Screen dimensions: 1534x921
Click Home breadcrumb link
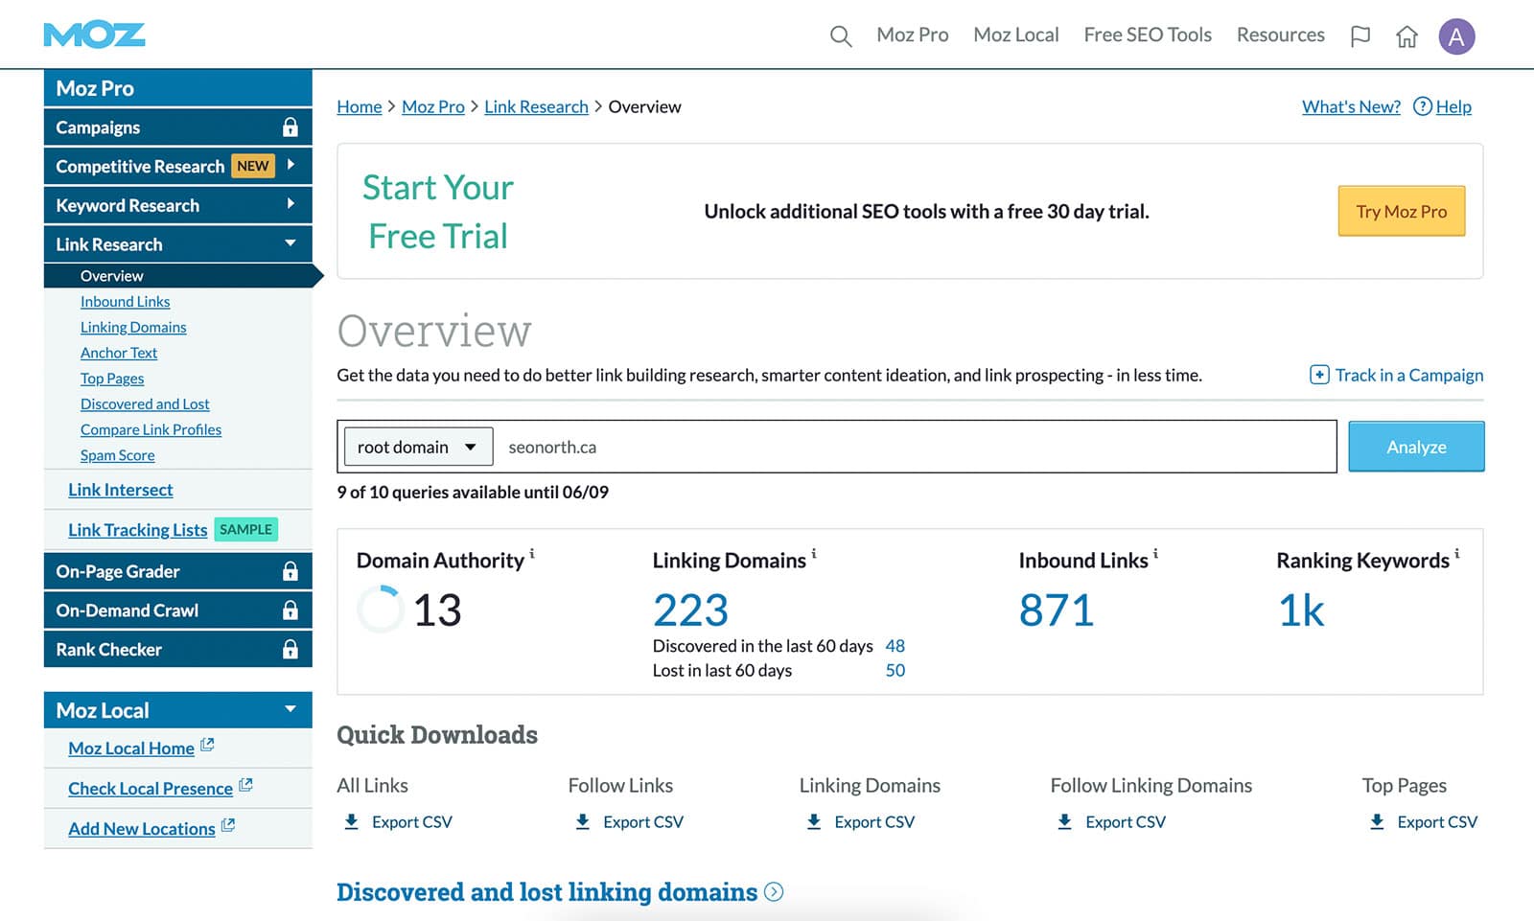(x=360, y=106)
